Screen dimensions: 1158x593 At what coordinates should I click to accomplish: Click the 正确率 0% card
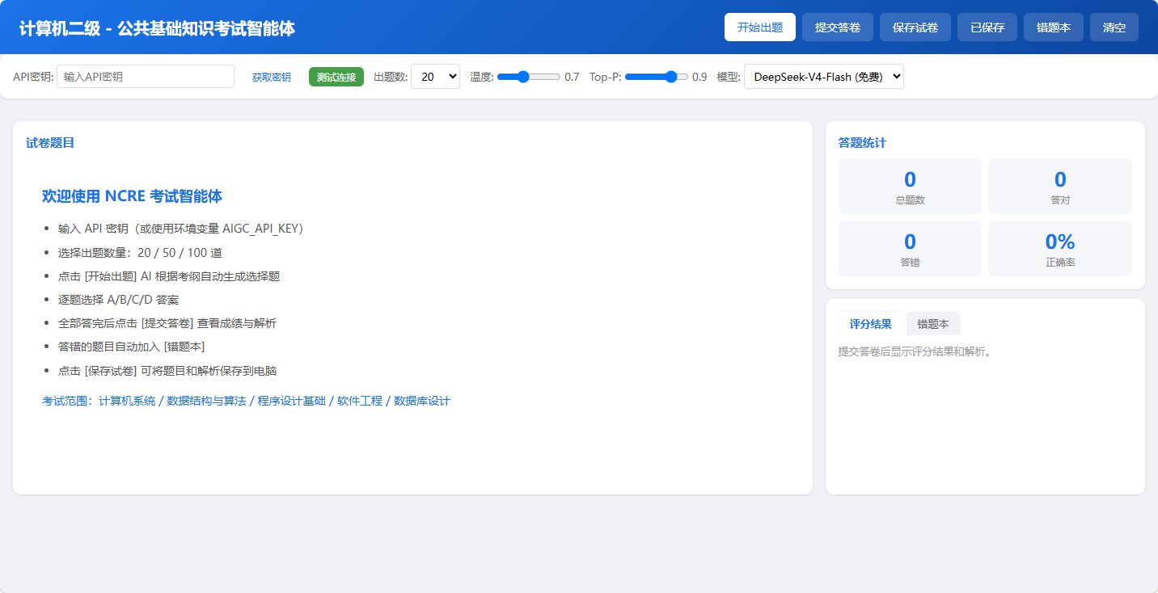pos(1060,249)
